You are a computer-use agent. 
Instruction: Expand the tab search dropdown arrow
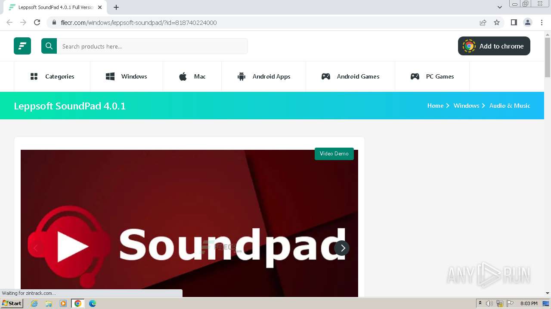[x=500, y=7]
